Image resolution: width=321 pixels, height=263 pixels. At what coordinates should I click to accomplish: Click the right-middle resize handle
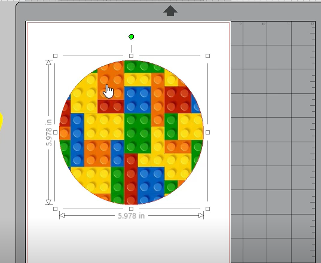(207, 133)
